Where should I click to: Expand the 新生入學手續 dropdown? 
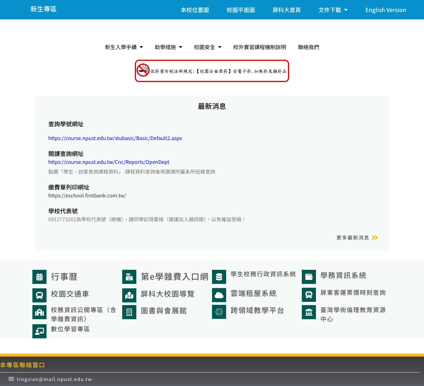[124, 47]
